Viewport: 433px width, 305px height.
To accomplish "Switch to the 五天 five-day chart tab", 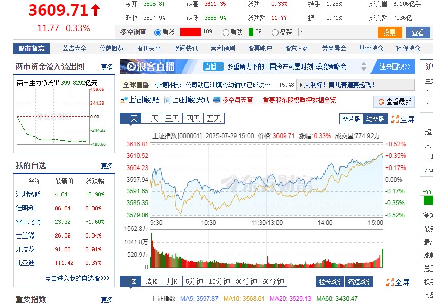I will (213, 118).
